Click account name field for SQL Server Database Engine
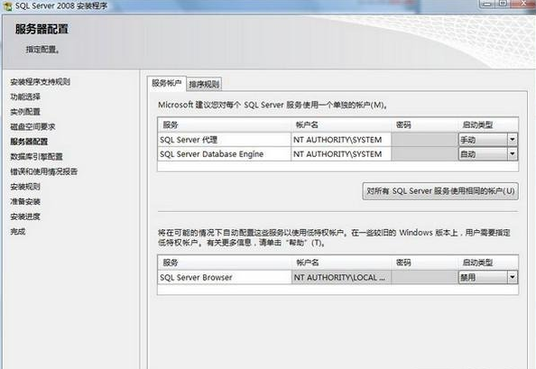The width and height of the screenshot is (536, 369). tap(341, 153)
